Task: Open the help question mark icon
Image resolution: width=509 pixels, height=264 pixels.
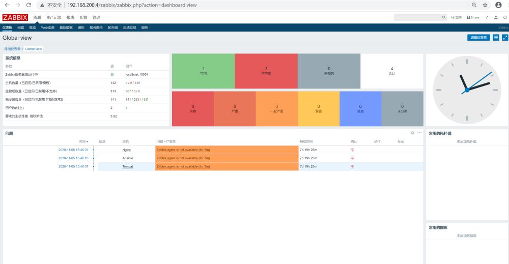Action: (487, 17)
